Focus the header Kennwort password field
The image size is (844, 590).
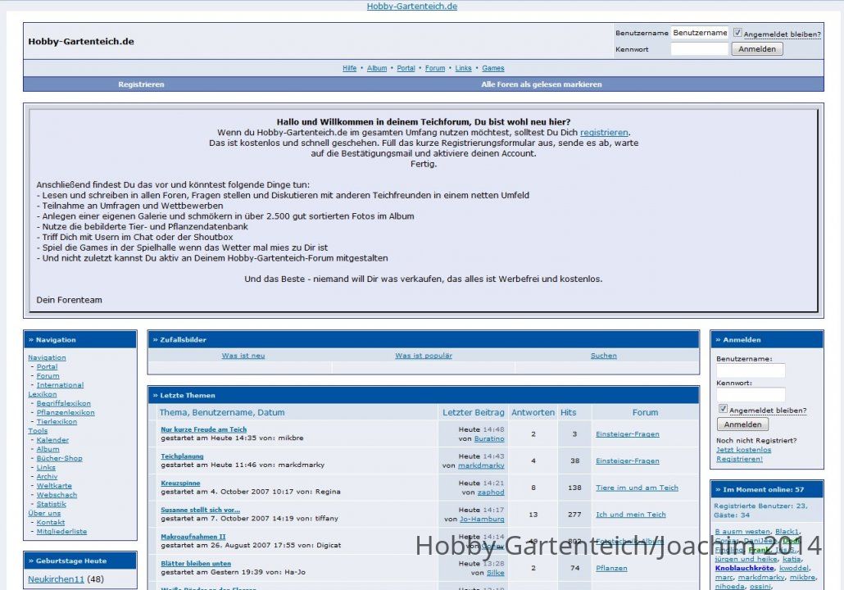[x=699, y=49]
